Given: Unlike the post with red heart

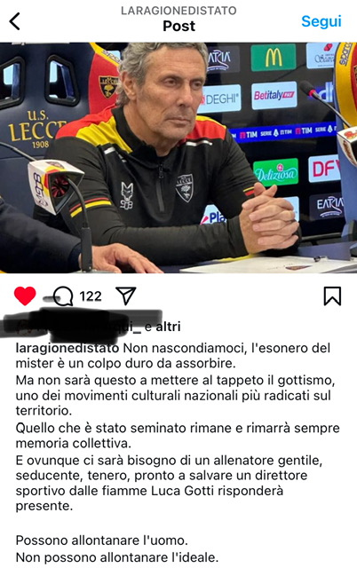Looking at the screenshot, I should point(25,296).
